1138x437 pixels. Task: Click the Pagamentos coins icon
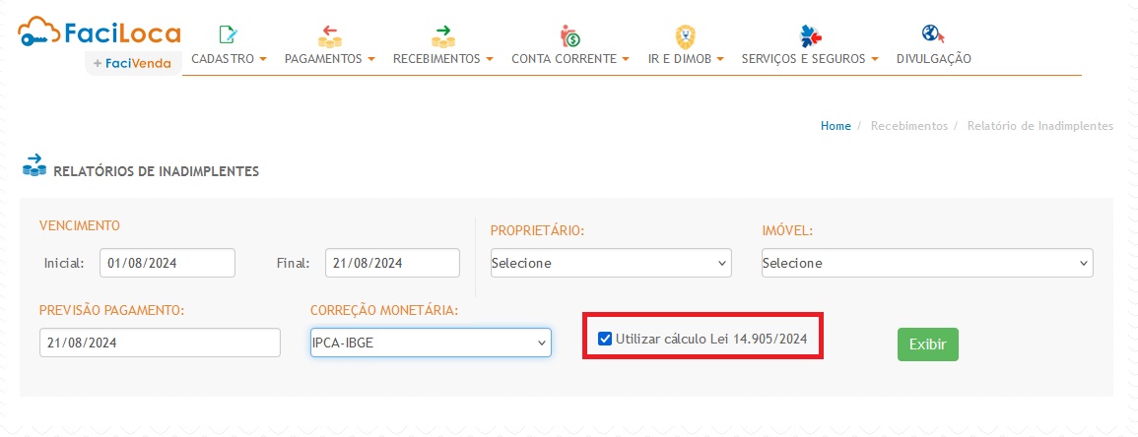[x=329, y=36]
